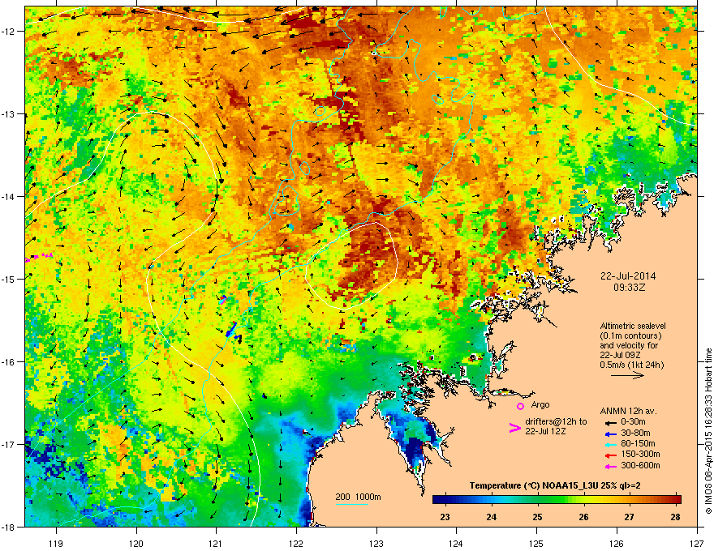Click the '(0.1m contours)' text

click(630, 335)
